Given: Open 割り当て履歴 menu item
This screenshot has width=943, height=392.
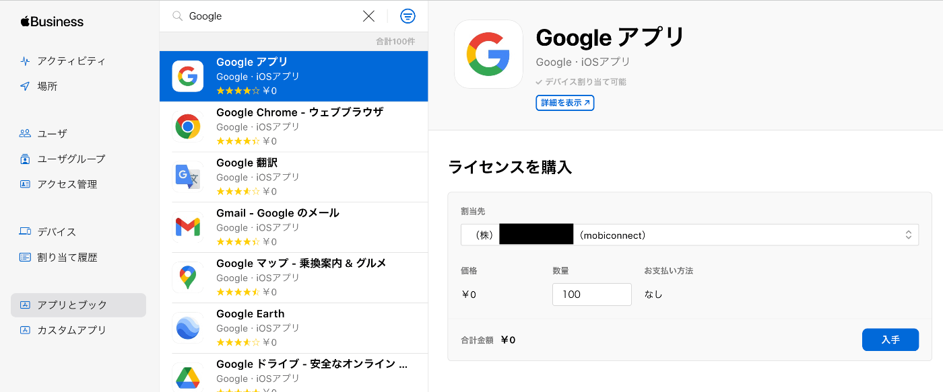Looking at the screenshot, I should click(67, 258).
